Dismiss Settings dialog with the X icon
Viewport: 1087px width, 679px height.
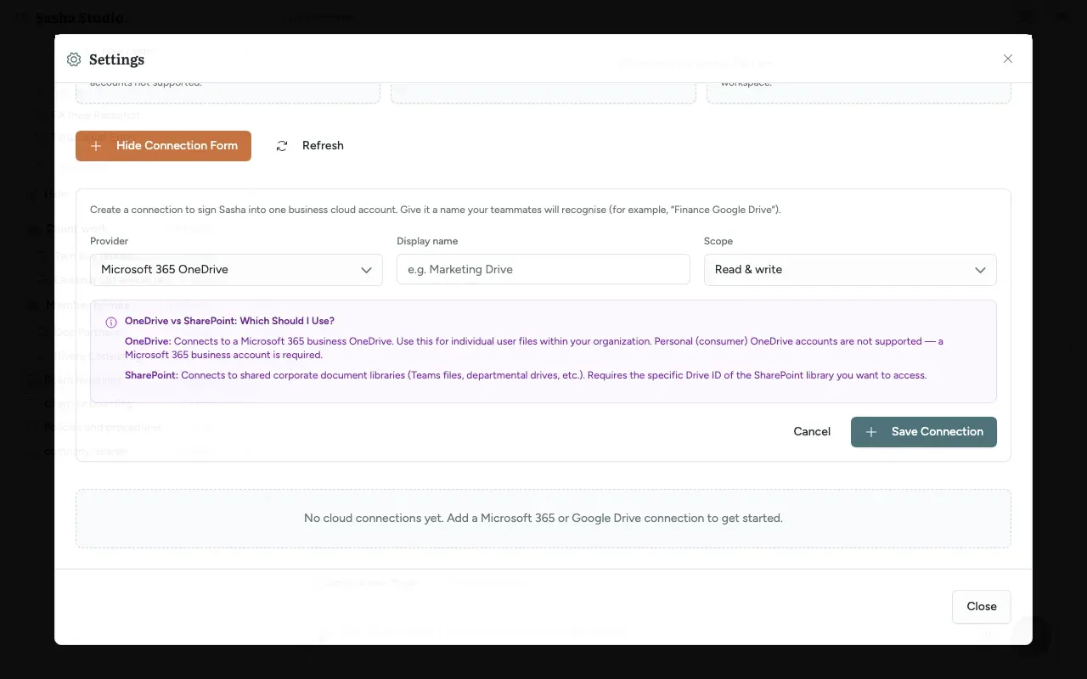[1008, 59]
